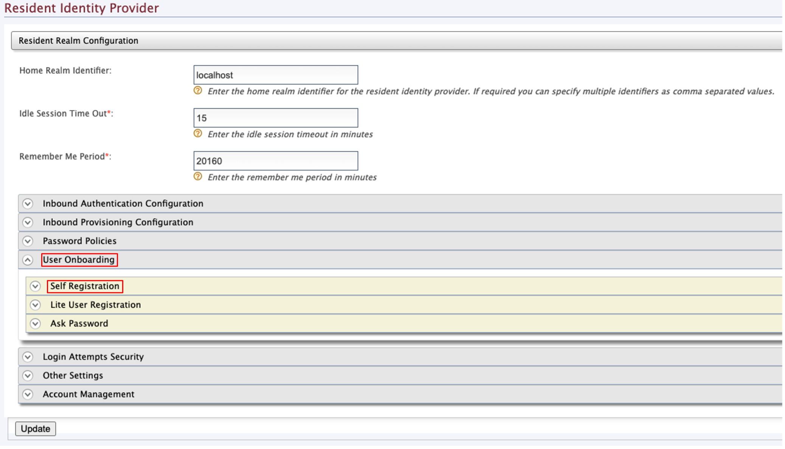Click the help icon for Idle Session Time Out
The image size is (785, 449).
pyautogui.click(x=198, y=134)
